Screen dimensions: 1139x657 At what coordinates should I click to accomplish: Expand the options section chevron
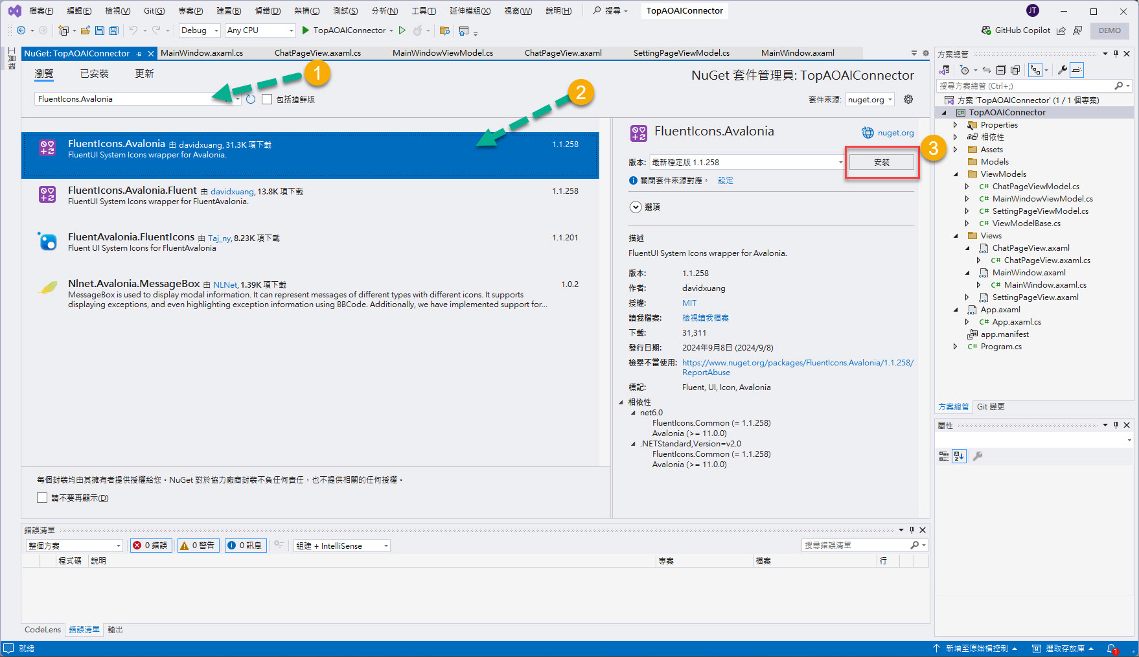(x=636, y=207)
